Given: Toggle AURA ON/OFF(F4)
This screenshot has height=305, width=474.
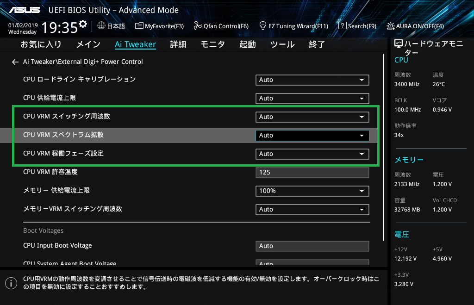Looking at the screenshot, I should point(415,26).
